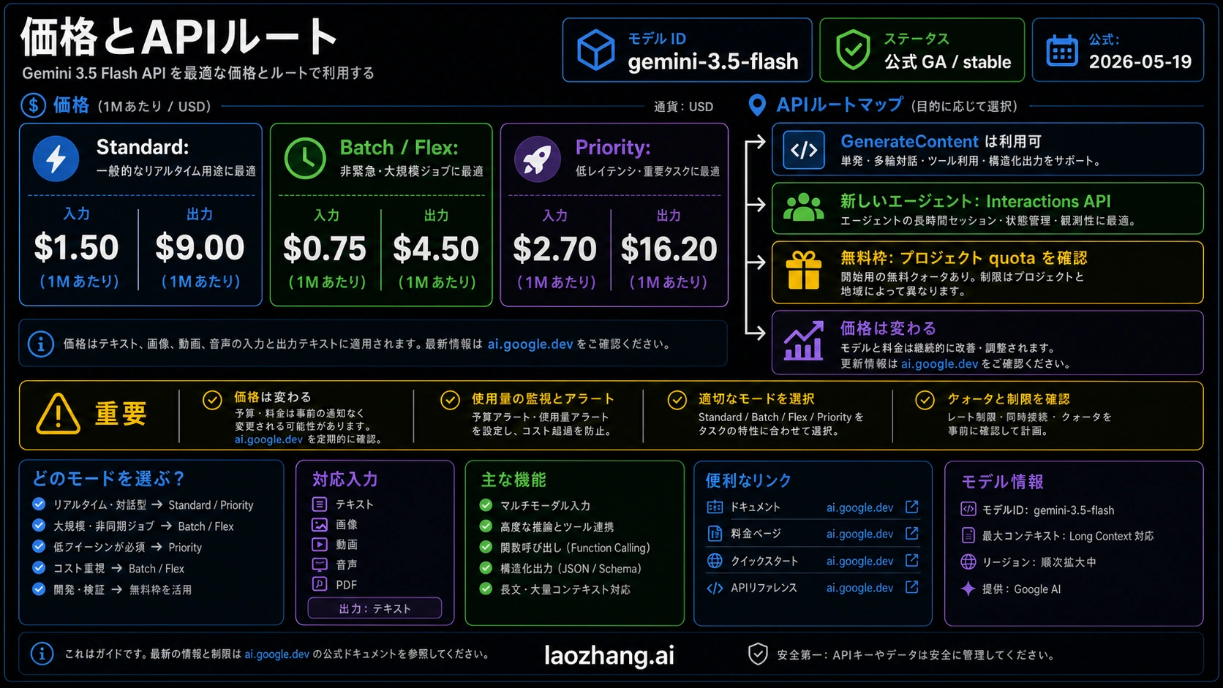Toggle the green check for マルチモーダル入力

tap(486, 504)
